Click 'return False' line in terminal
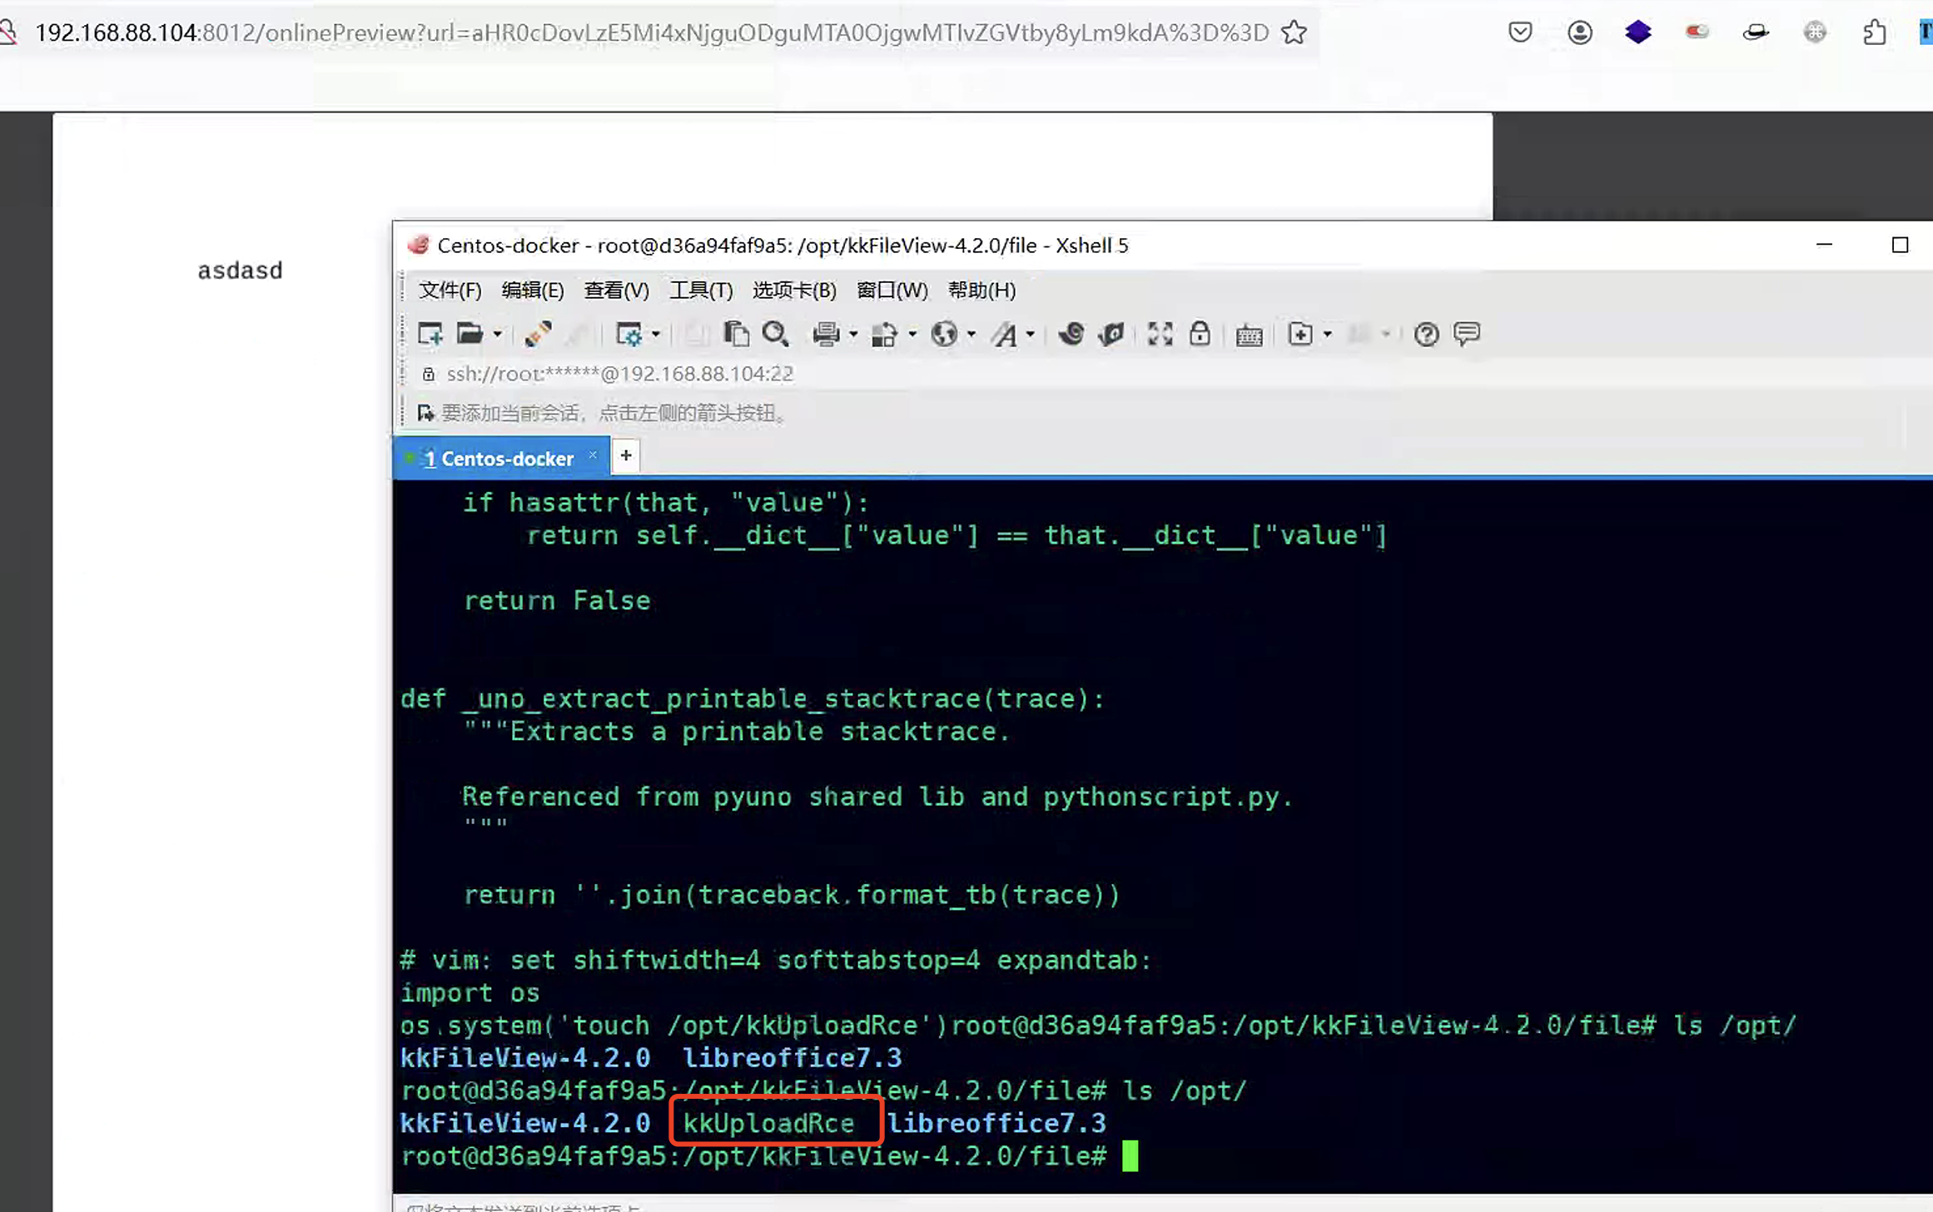This screenshot has height=1212, width=1933. (x=557, y=601)
